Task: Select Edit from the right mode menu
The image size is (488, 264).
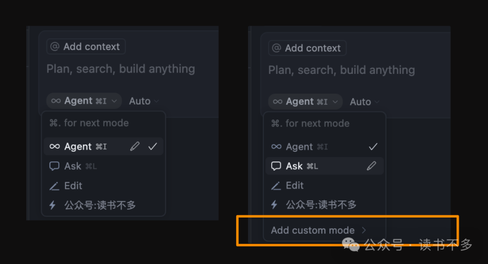Action: (x=295, y=185)
